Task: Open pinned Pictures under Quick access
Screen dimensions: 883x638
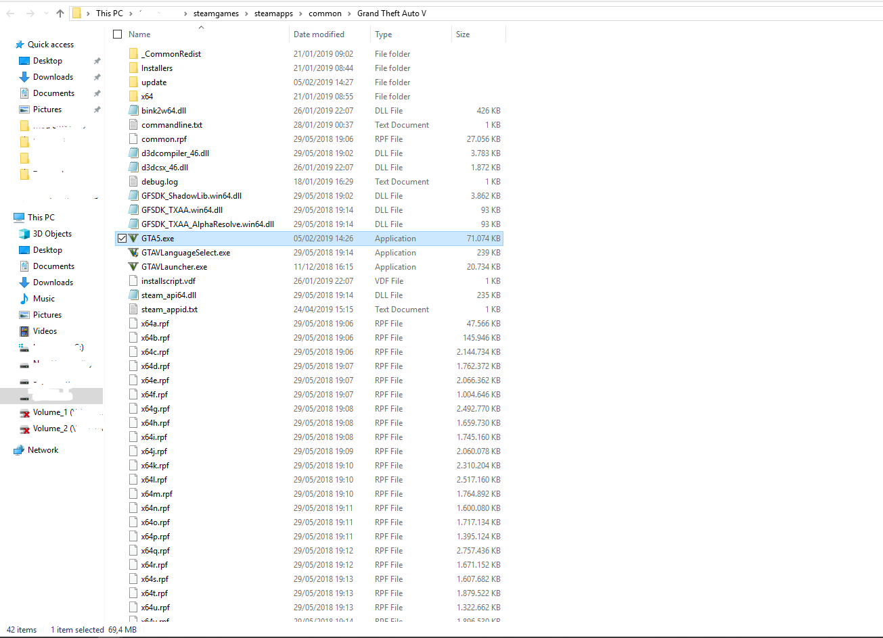Action: (x=47, y=109)
